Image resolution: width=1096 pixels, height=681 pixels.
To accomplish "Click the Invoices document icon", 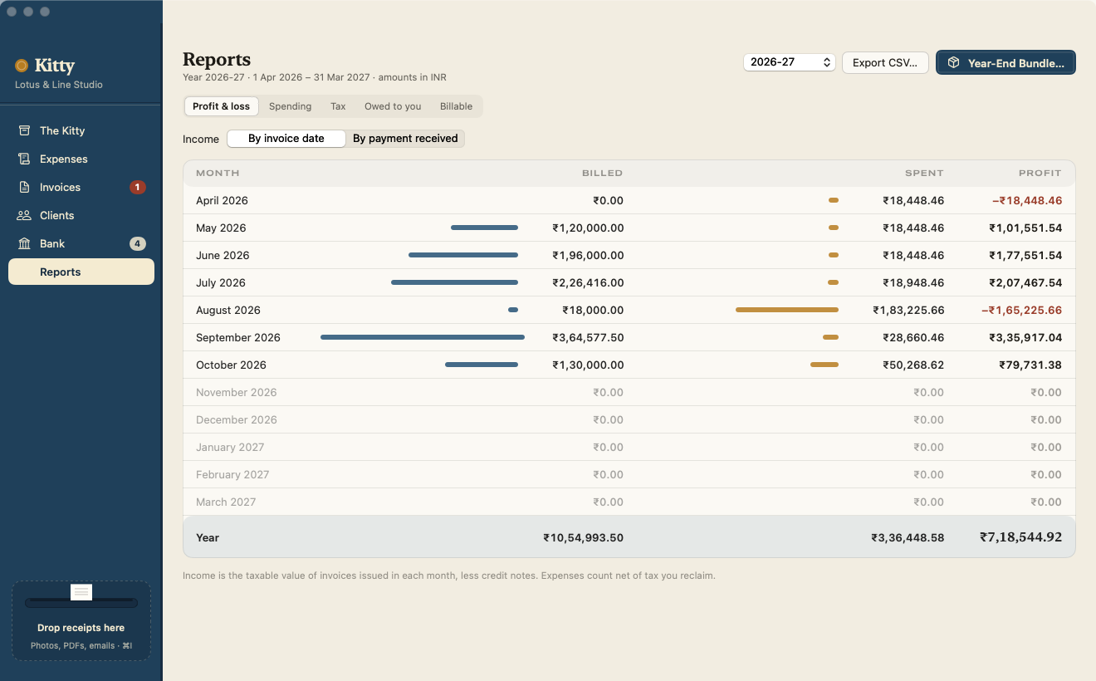I will (24, 187).
